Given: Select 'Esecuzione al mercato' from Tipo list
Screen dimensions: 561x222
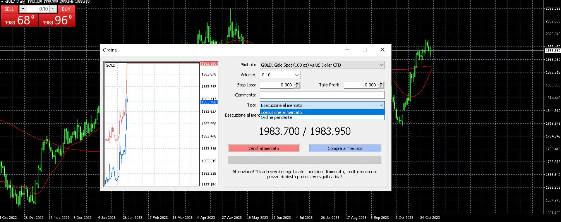Looking at the screenshot, I should (322, 112).
